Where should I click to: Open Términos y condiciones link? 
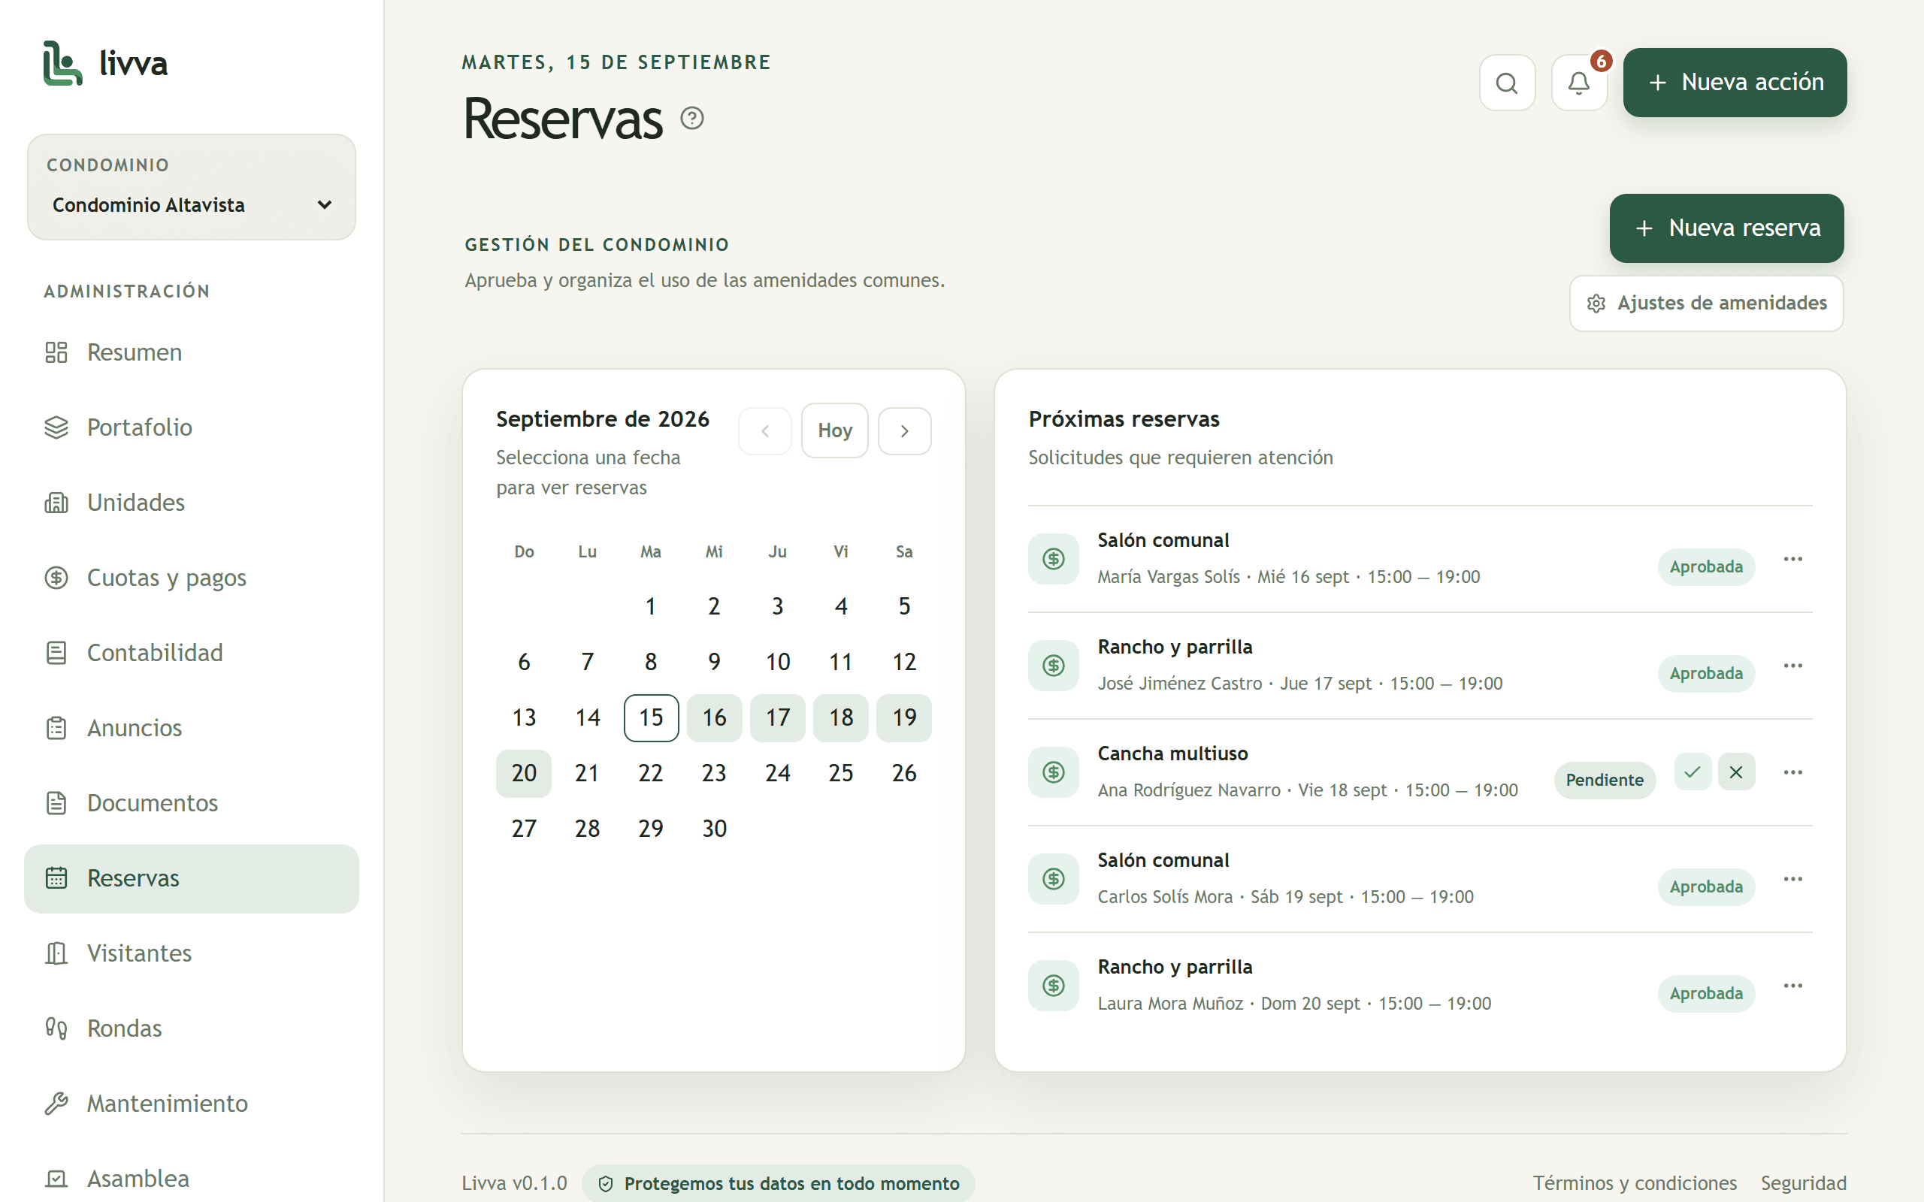click(1635, 1183)
